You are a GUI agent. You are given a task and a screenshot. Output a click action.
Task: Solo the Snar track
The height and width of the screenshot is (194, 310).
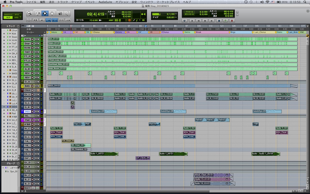click(x=36, y=43)
